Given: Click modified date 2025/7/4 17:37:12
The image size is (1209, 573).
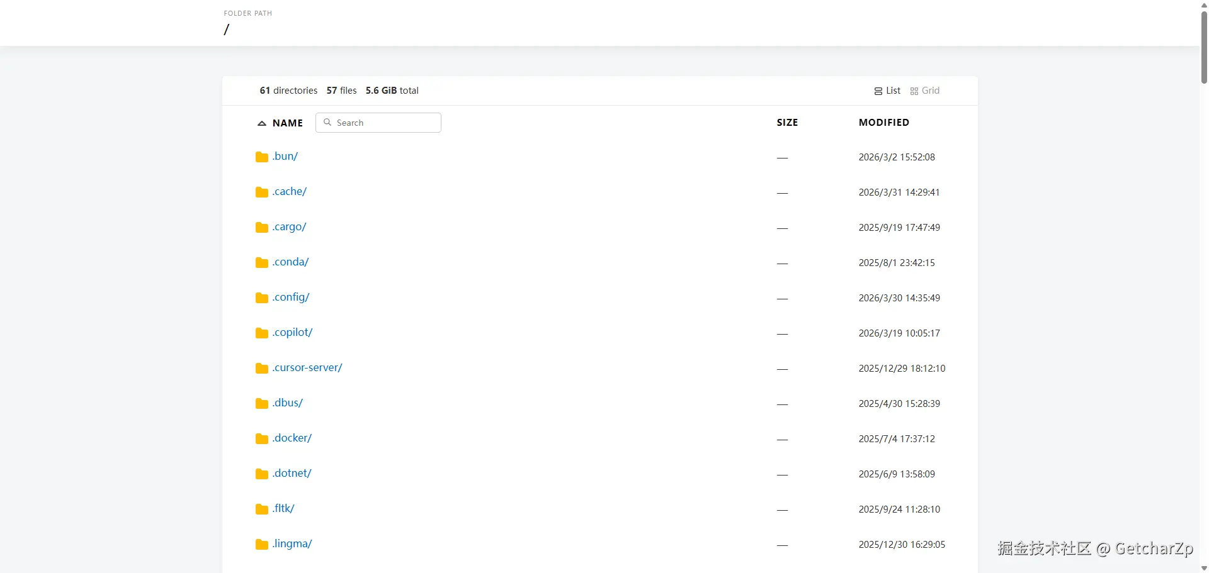Looking at the screenshot, I should 897,439.
